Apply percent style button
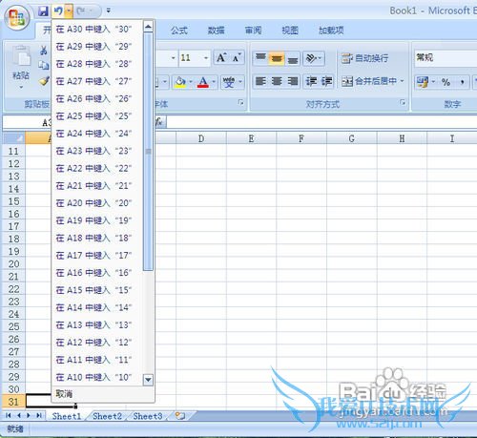The width and height of the screenshot is (477, 438). (446, 82)
